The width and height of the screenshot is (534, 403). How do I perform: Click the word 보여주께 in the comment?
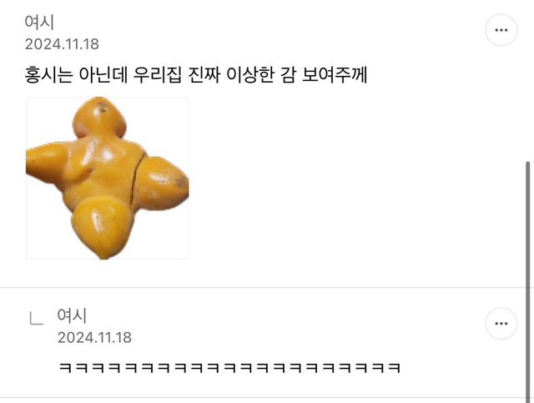coord(335,75)
